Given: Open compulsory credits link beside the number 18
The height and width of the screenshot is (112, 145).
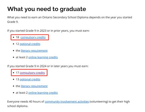Looking at the screenshot, I should click(x=33, y=37).
